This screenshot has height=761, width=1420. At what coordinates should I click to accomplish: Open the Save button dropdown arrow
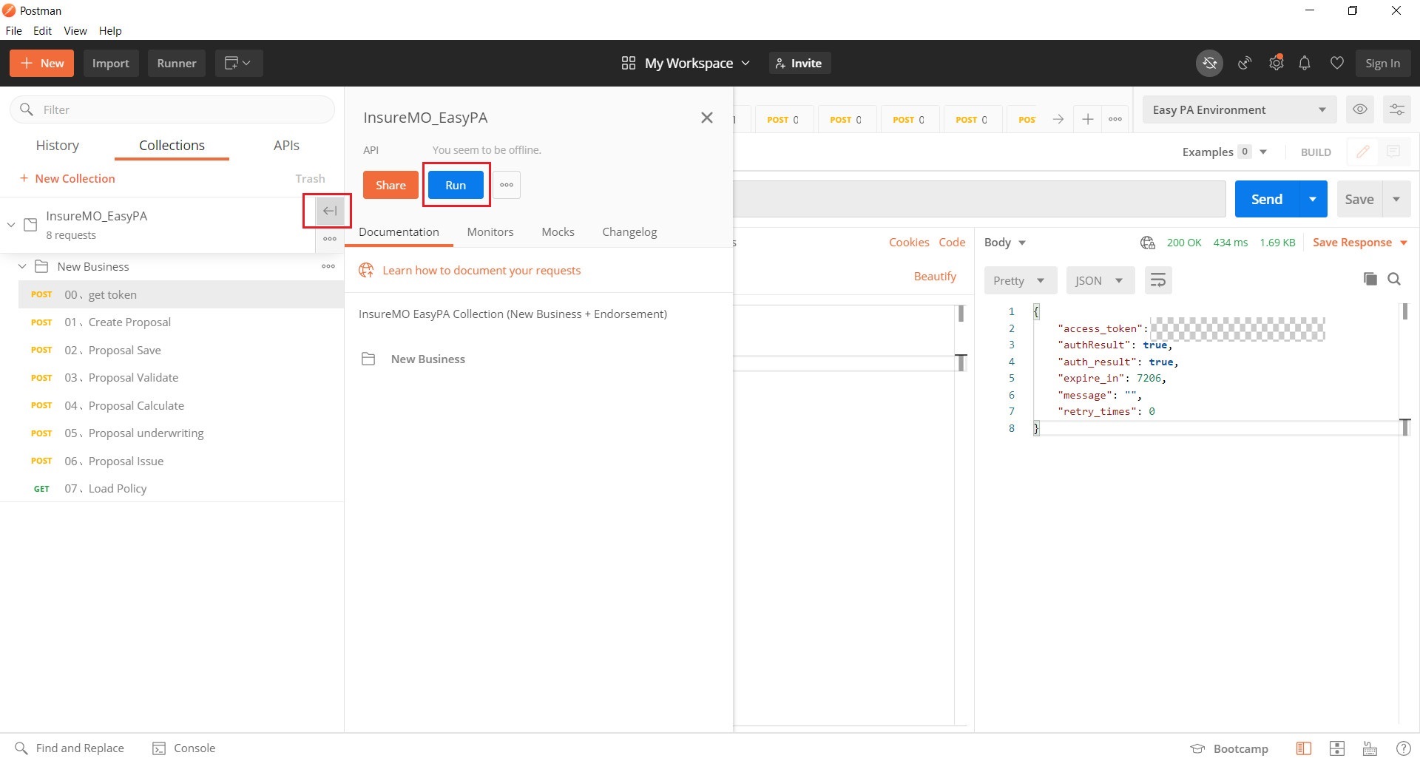point(1396,199)
